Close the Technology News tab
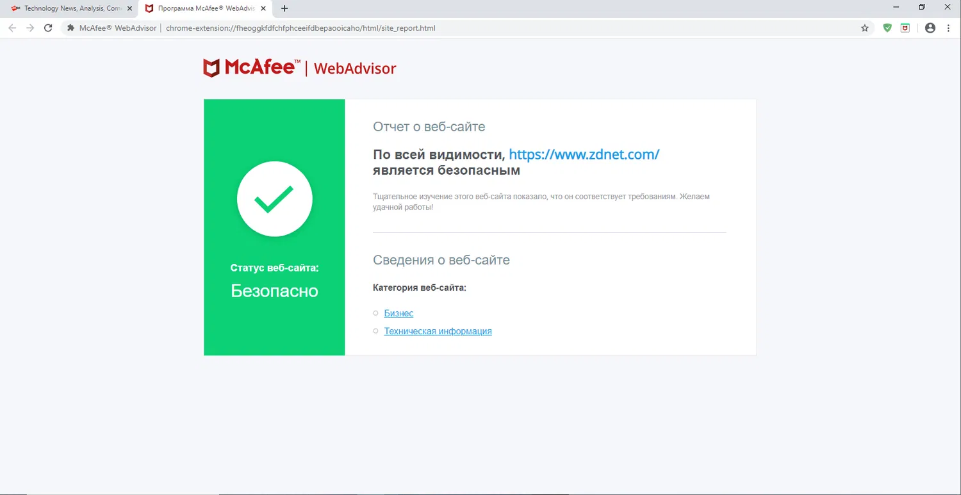Screen dimensions: 961x495 [129, 8]
